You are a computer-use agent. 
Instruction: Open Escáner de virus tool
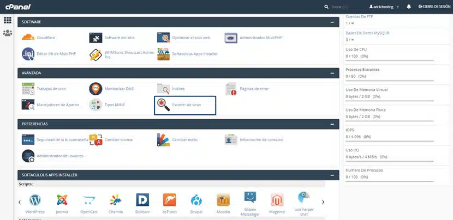[163, 105]
